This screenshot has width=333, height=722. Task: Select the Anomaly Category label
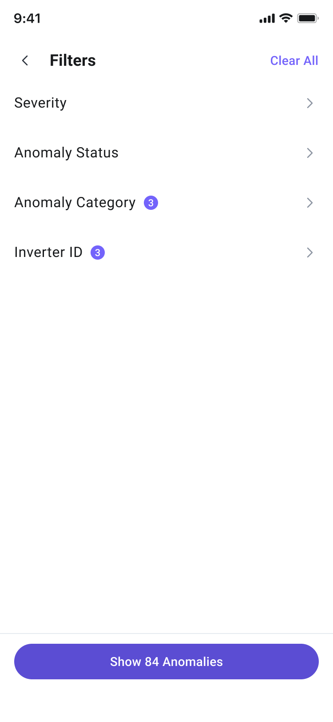click(75, 203)
